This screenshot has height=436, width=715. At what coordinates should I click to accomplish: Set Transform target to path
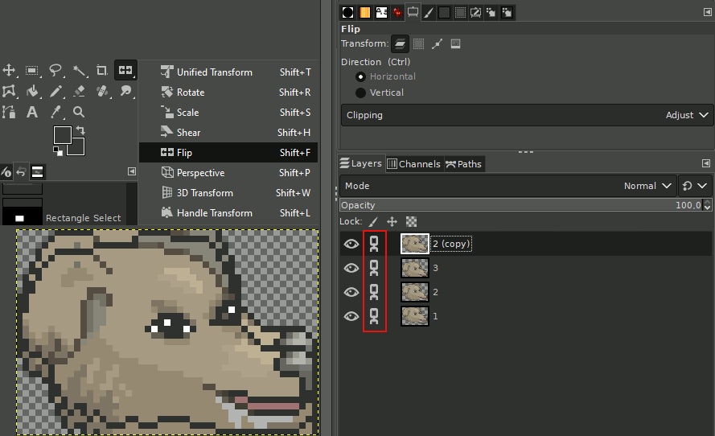437,43
